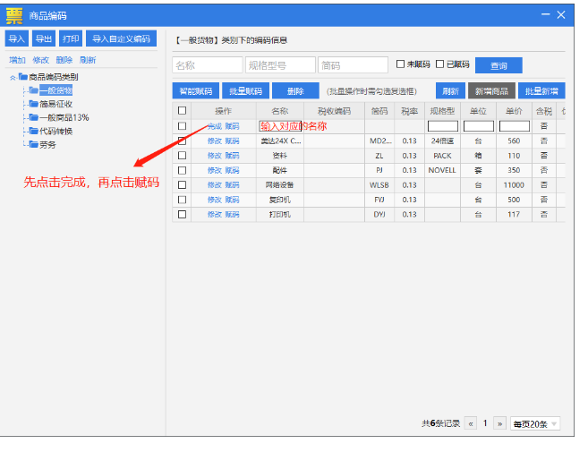This screenshot has height=452, width=588.
Task: Toggle the select-all checkbox in table header
Action: [x=183, y=111]
